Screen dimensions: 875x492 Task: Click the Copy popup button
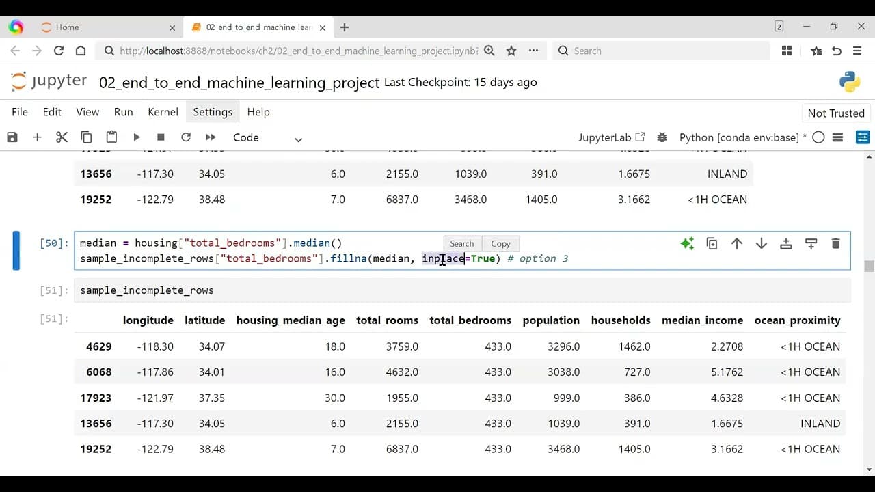pyautogui.click(x=500, y=244)
